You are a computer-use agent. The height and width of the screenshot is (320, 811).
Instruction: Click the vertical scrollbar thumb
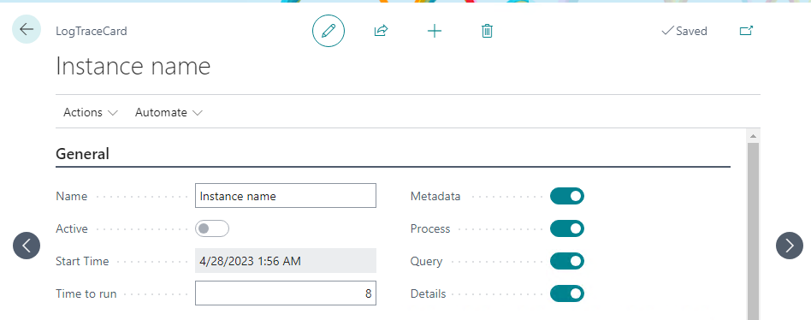point(753,231)
